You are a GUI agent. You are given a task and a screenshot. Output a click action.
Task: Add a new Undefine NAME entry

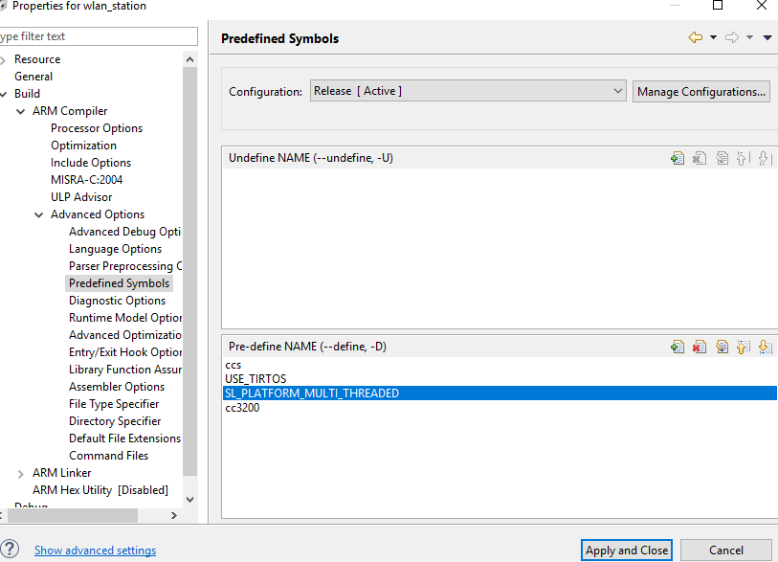(678, 158)
